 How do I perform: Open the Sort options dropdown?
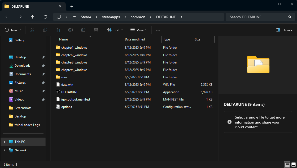[x=115, y=30]
